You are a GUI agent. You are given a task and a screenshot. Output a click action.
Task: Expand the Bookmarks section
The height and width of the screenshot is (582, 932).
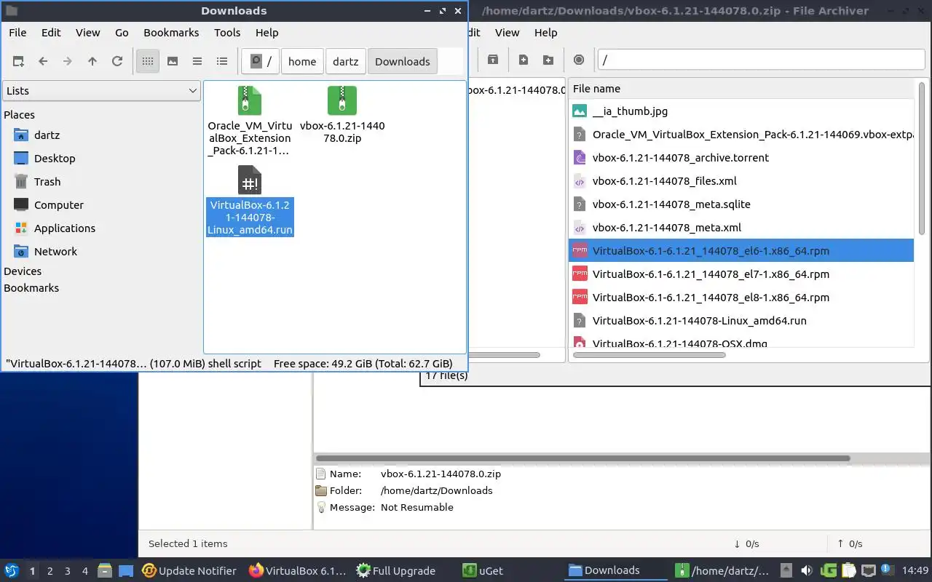31,287
